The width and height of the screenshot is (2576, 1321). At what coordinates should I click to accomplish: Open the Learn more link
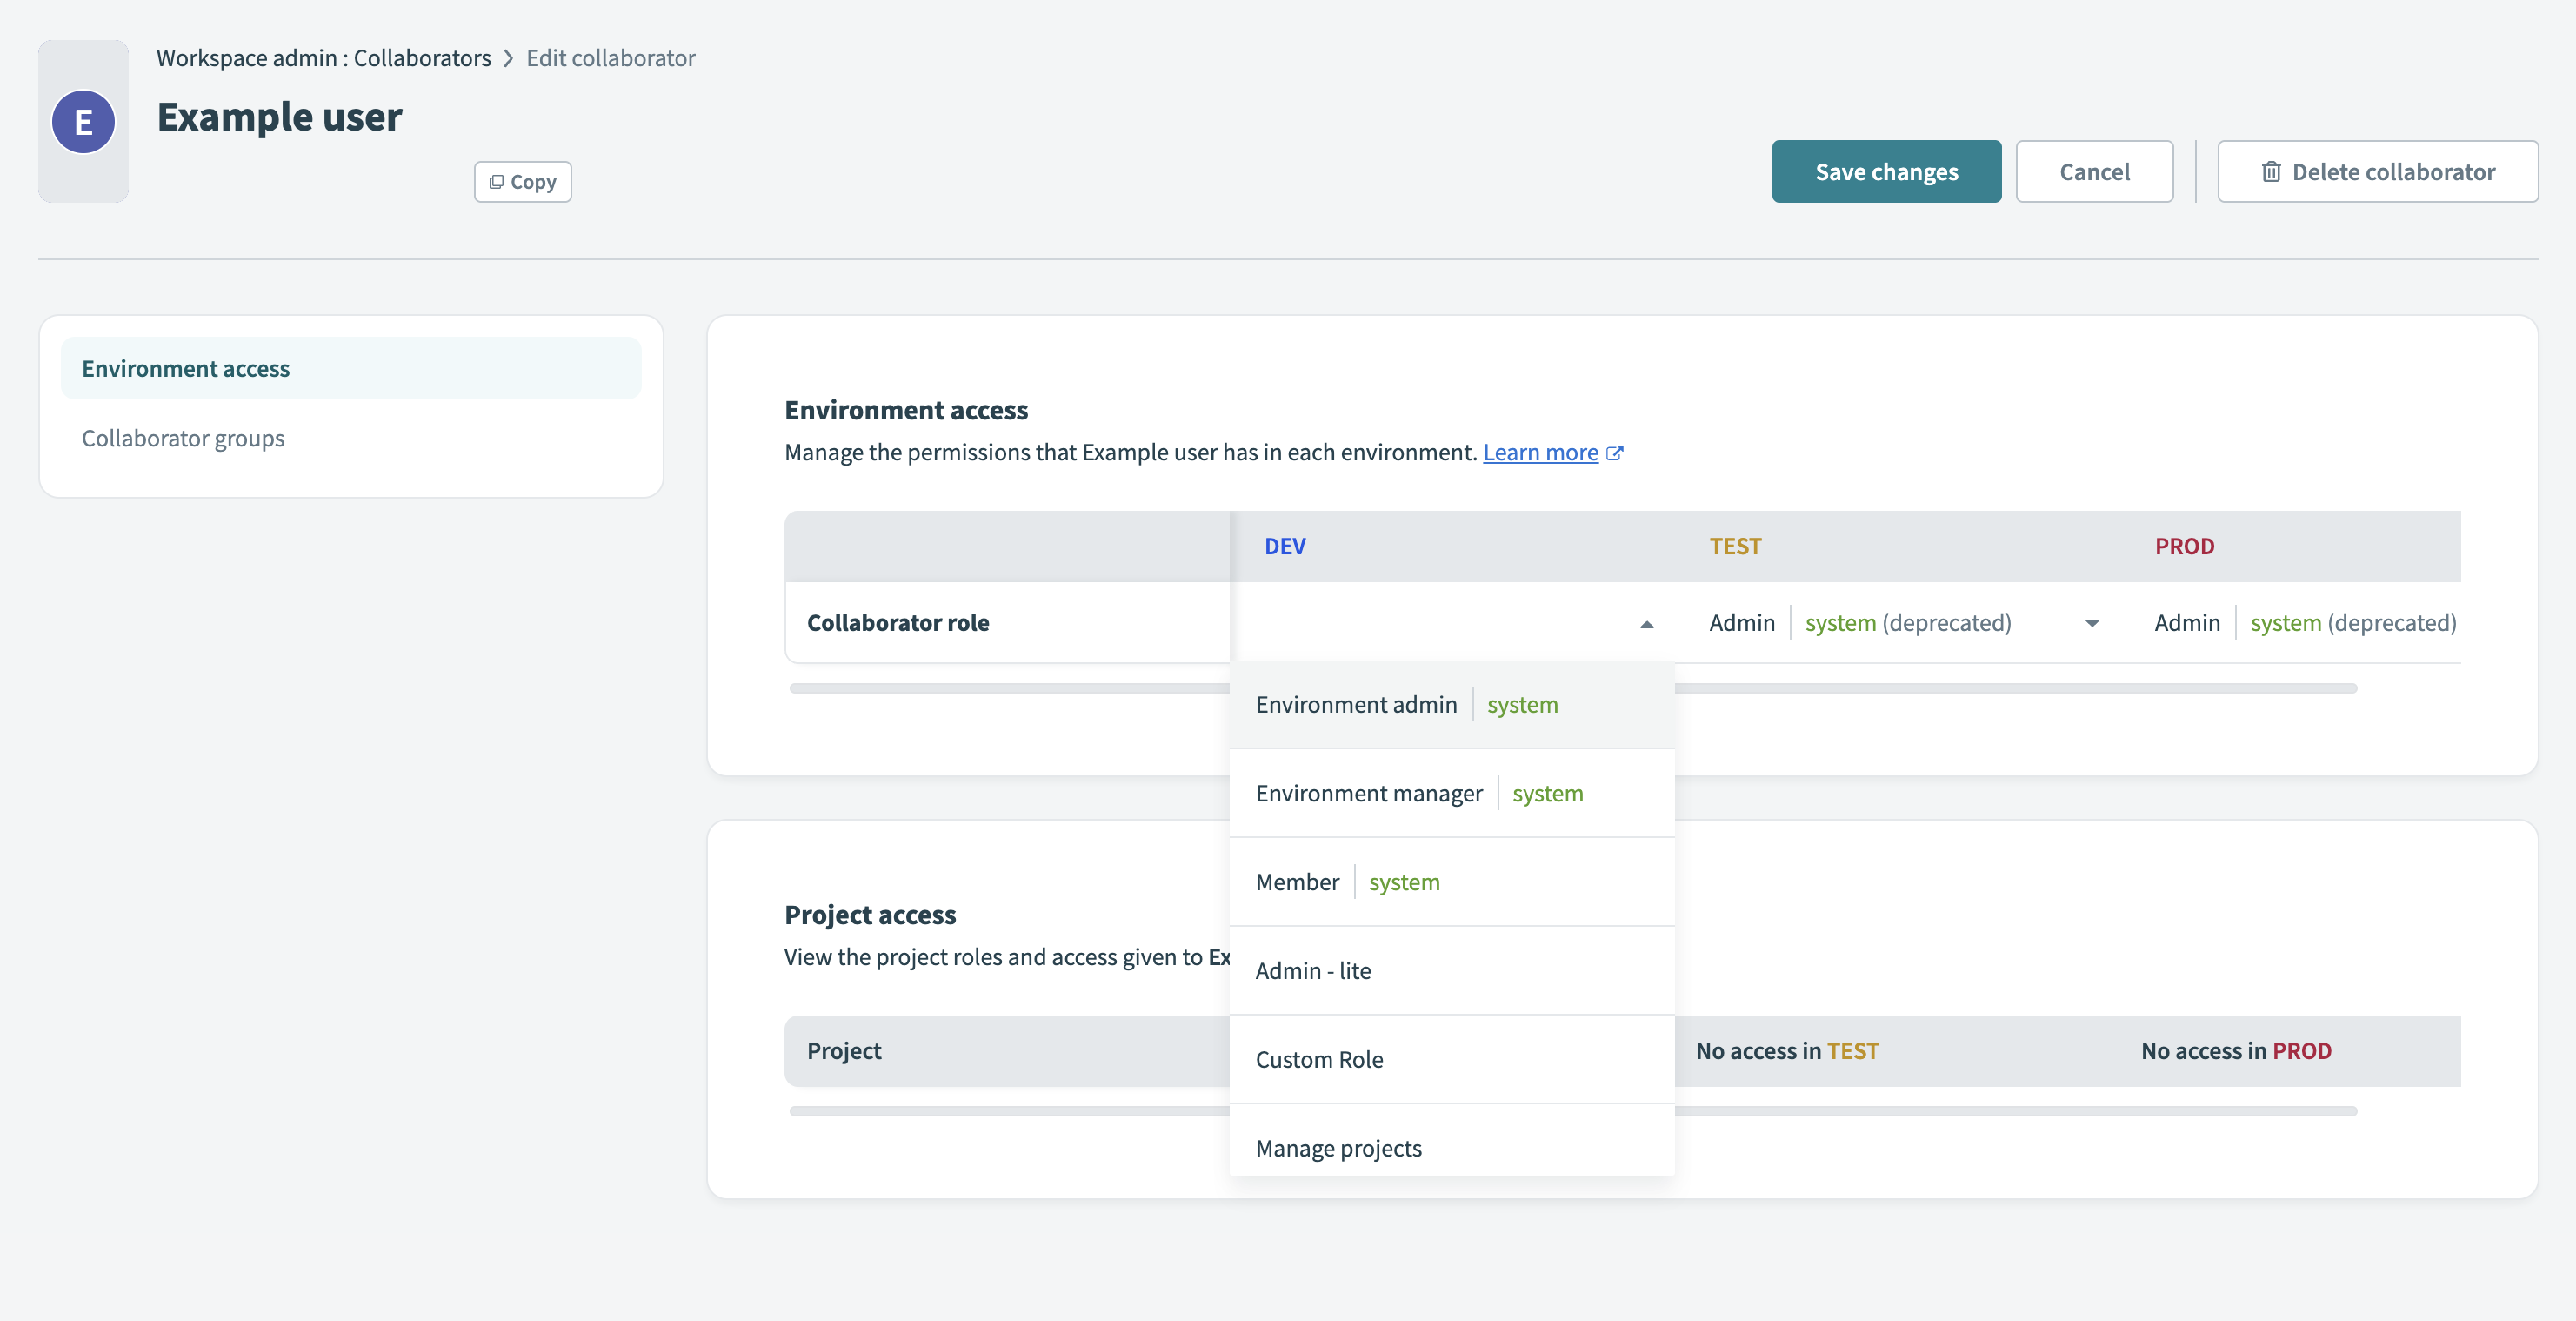point(1540,453)
